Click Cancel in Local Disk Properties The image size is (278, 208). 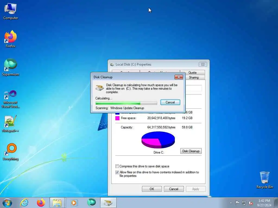(x=174, y=189)
